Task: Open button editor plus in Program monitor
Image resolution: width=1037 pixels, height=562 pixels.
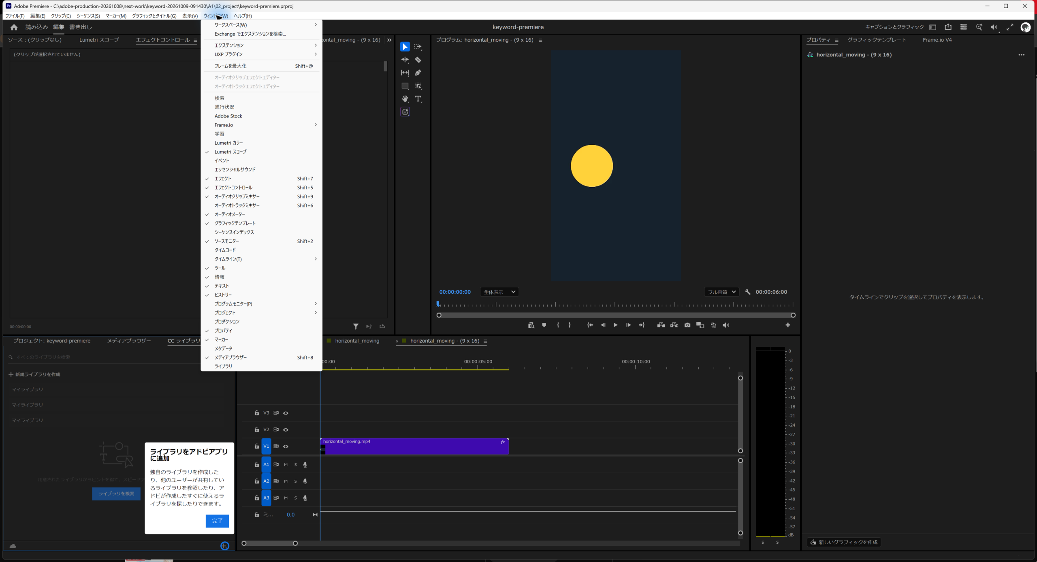Action: (x=788, y=325)
